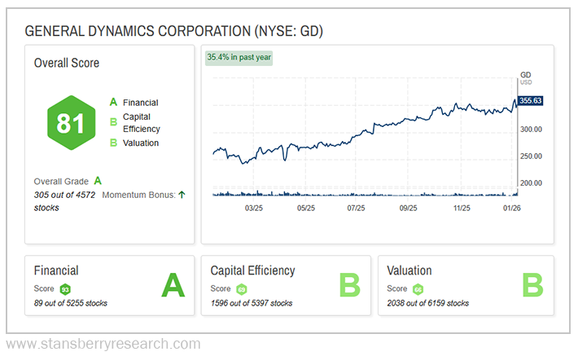Click the Valuation card heading

click(x=409, y=270)
